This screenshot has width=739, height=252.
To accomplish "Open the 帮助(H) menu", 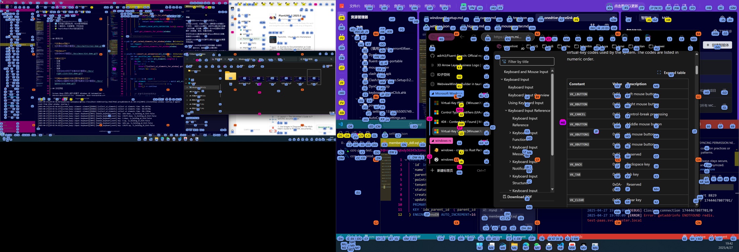I will tap(445, 6).
